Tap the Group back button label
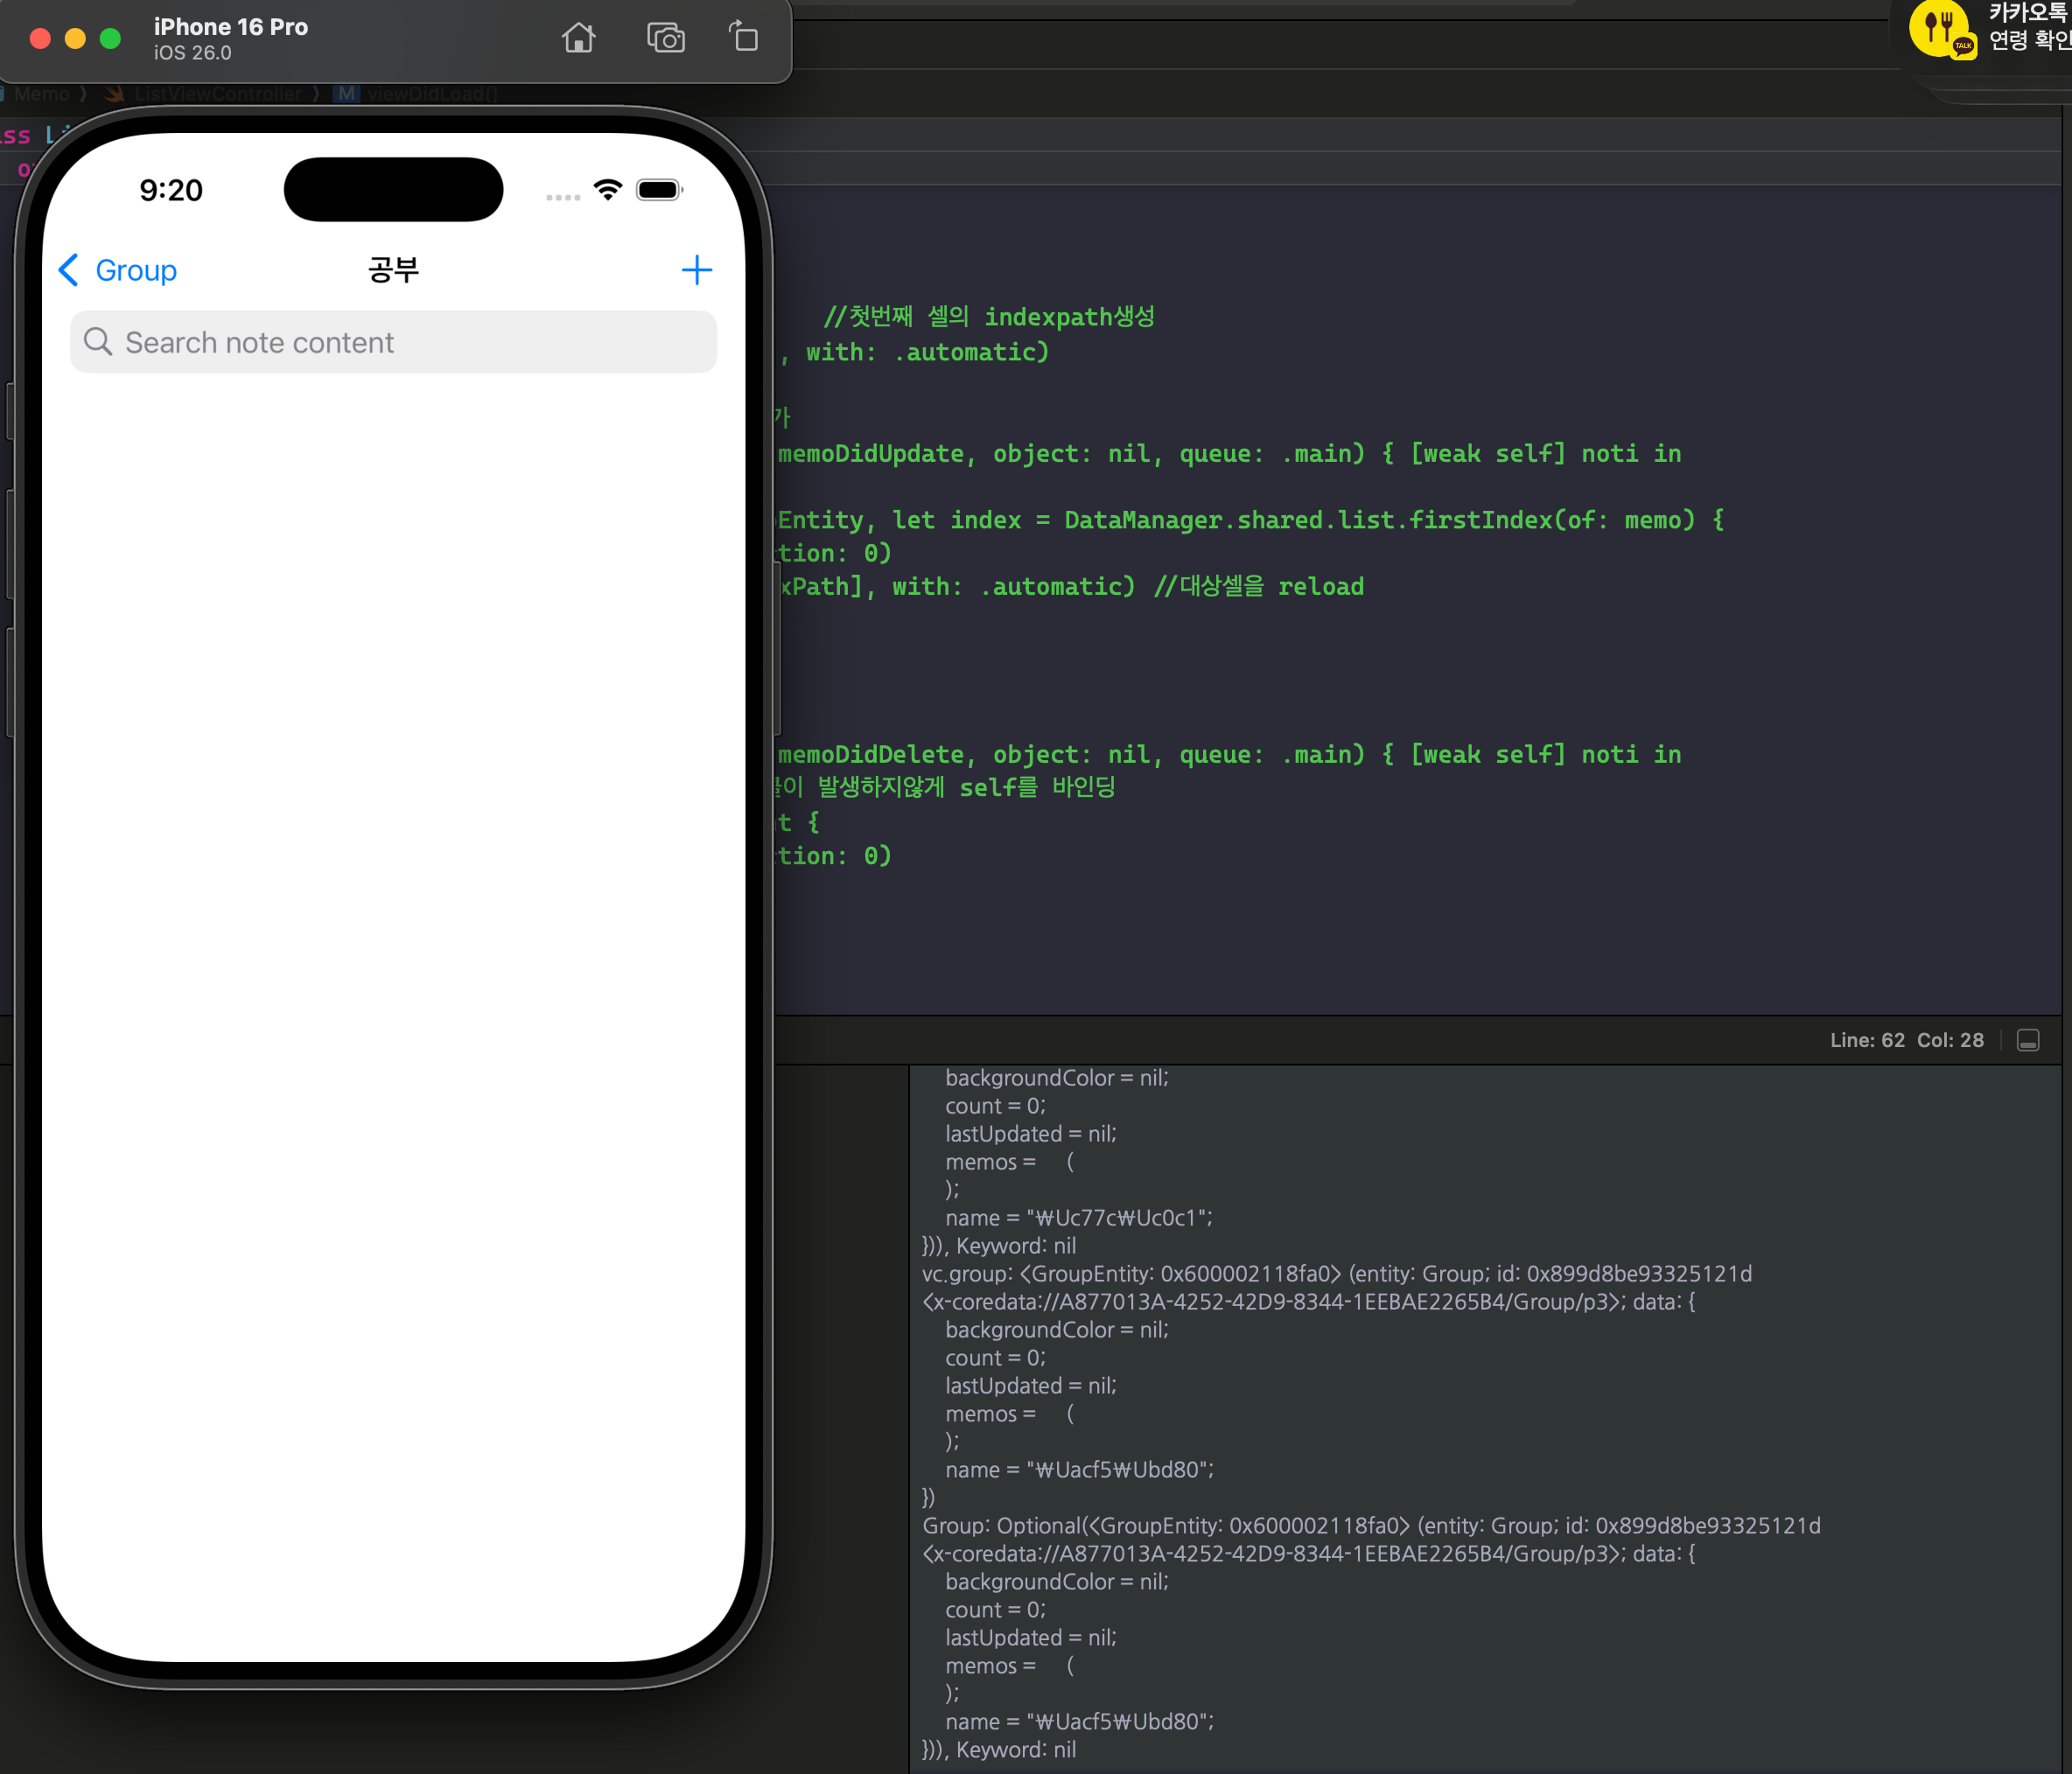This screenshot has height=1774, width=2072. tap(136, 270)
